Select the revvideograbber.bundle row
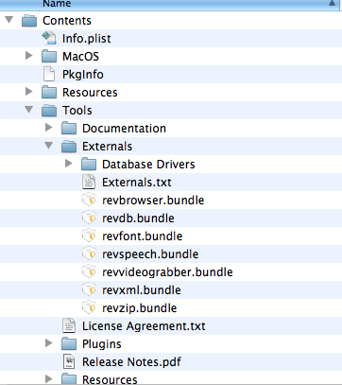Screen dimensions: 342x385 tap(171, 271)
